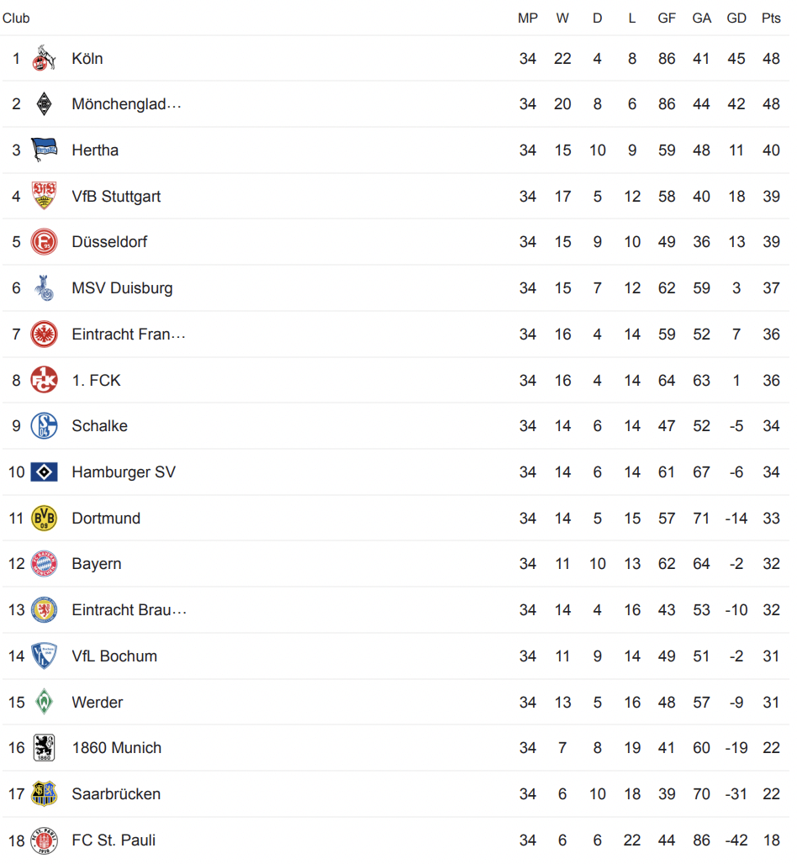Screen dimensions: 797x864
Task: Open the MSV Duisburg team link
Action: pyautogui.click(x=123, y=288)
